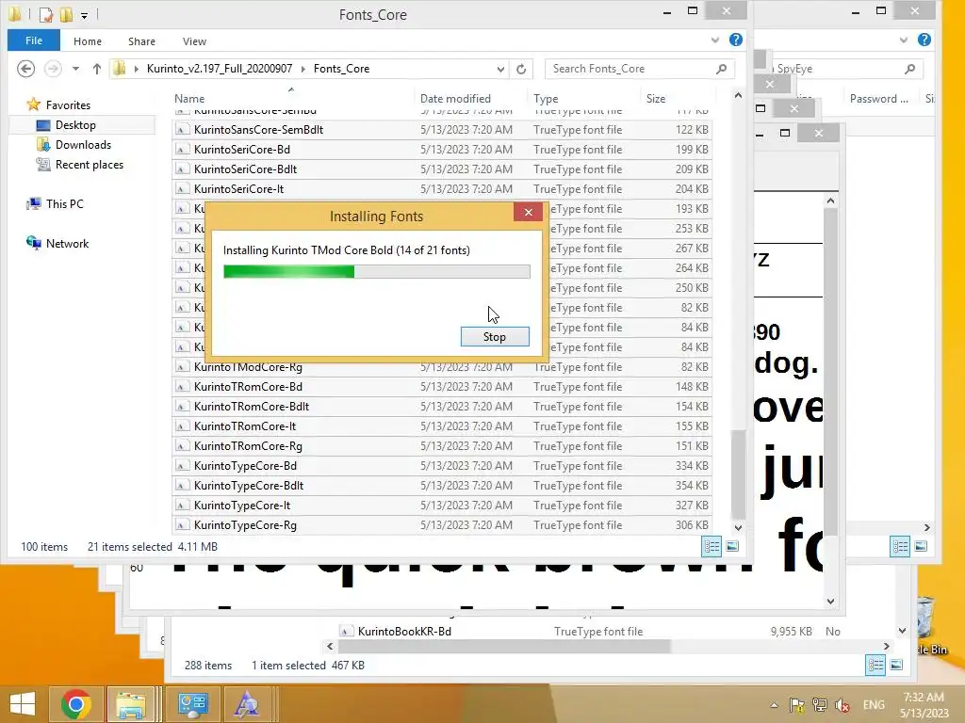Viewport: 965px width, 723px height.
Task: Open Control Panel taskbar icon
Action: coord(192,704)
